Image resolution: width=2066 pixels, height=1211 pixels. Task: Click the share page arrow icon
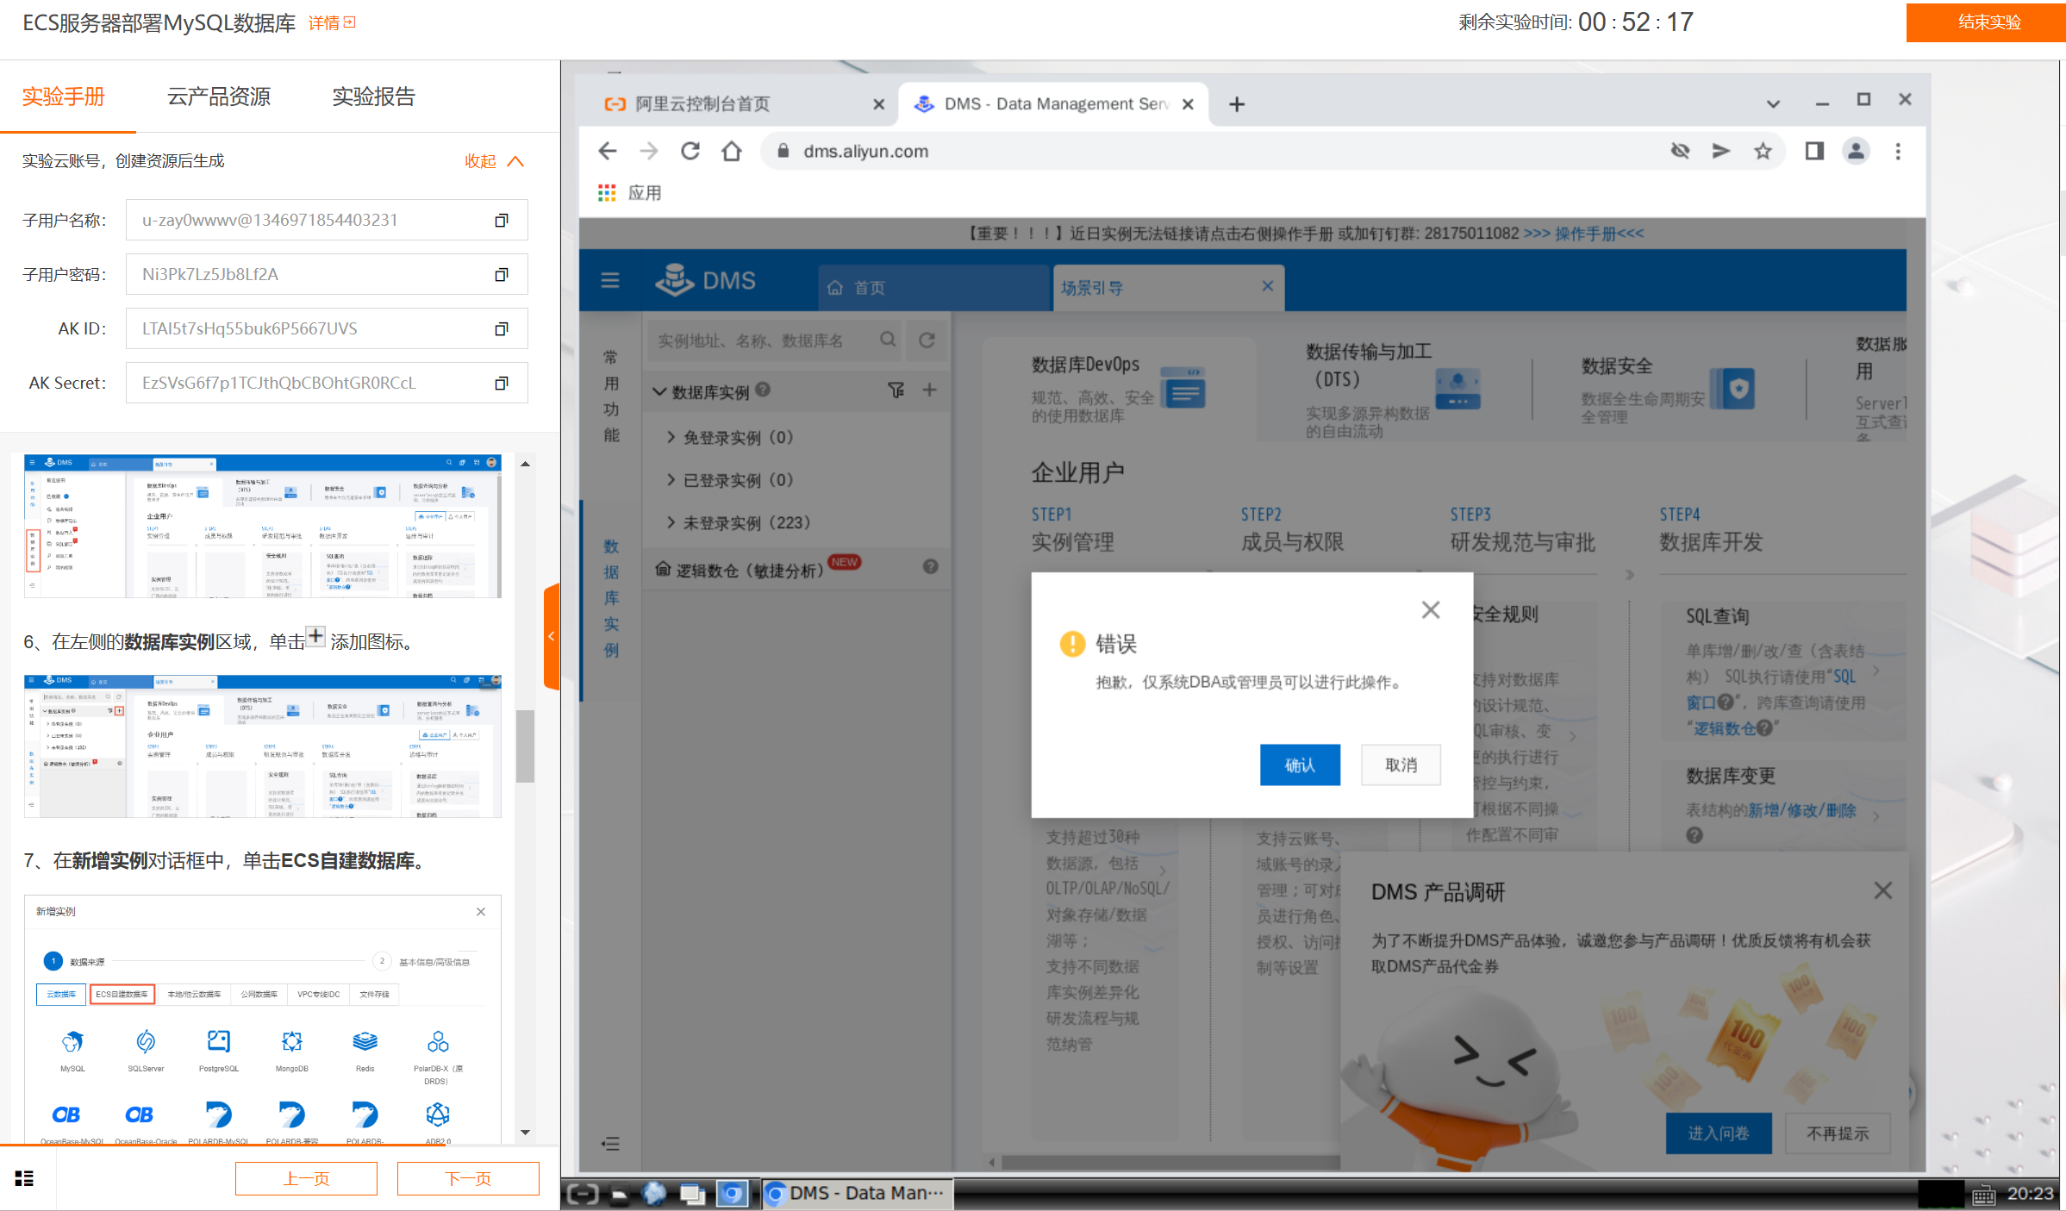1721,152
